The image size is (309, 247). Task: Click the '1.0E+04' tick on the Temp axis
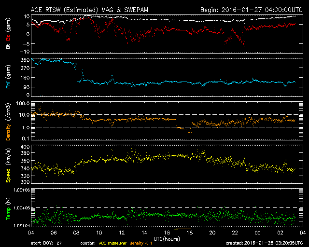[x=22, y=226]
